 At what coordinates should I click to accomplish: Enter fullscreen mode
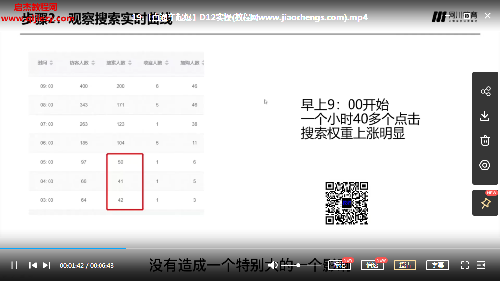click(465, 265)
